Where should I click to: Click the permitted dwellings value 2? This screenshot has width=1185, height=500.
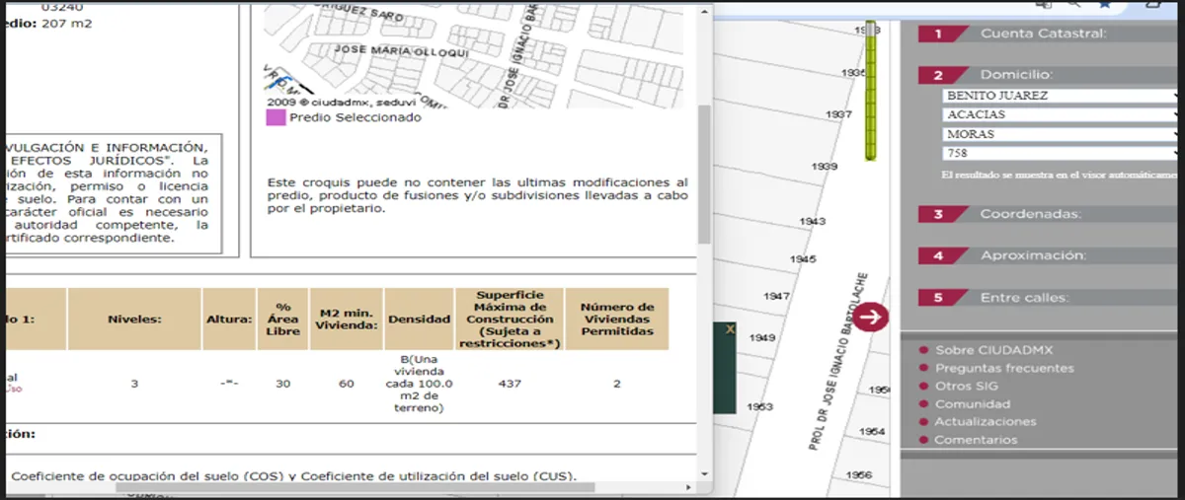[617, 384]
